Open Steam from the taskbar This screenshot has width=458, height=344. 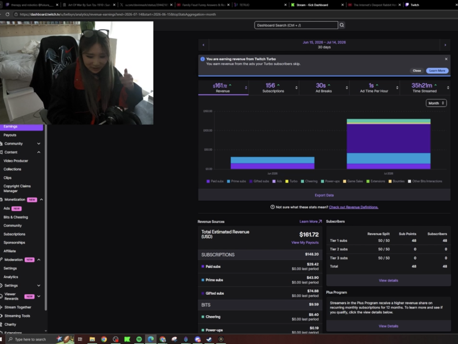209,339
